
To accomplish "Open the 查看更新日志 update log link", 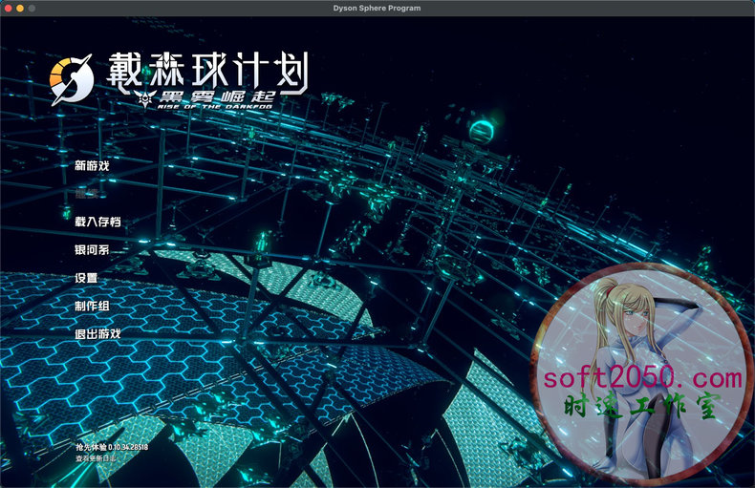I will coord(96,458).
